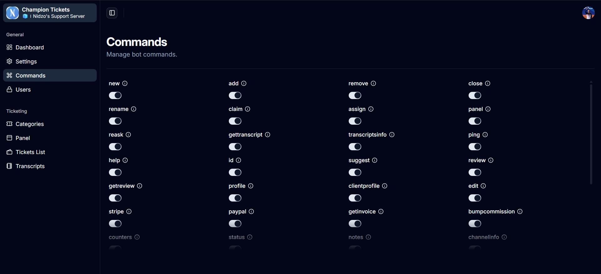This screenshot has width=601, height=274.
Task: Open the Transcripts section
Action: click(30, 166)
